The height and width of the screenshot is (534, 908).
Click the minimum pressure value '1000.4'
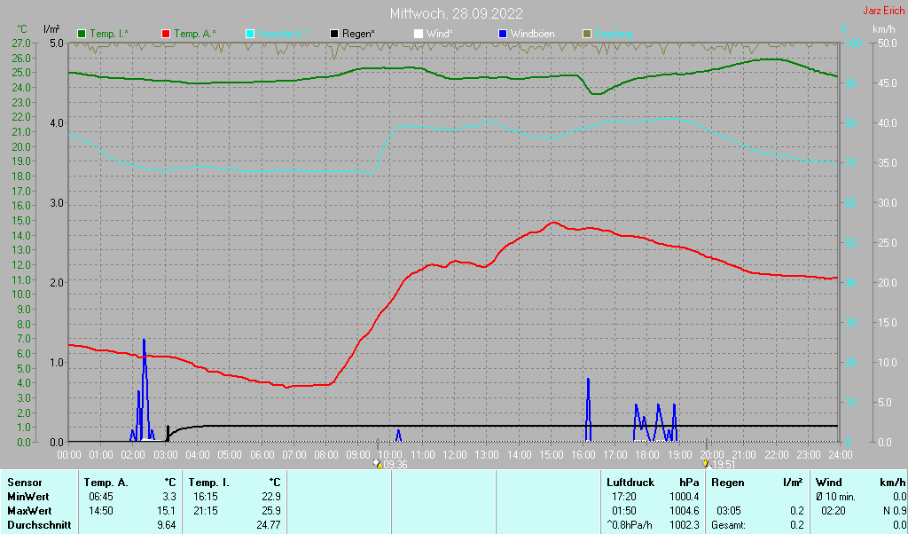(x=685, y=497)
